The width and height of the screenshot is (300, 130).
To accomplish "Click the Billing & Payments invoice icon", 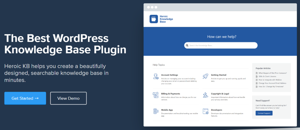I will pyautogui.click(x=156, y=95).
